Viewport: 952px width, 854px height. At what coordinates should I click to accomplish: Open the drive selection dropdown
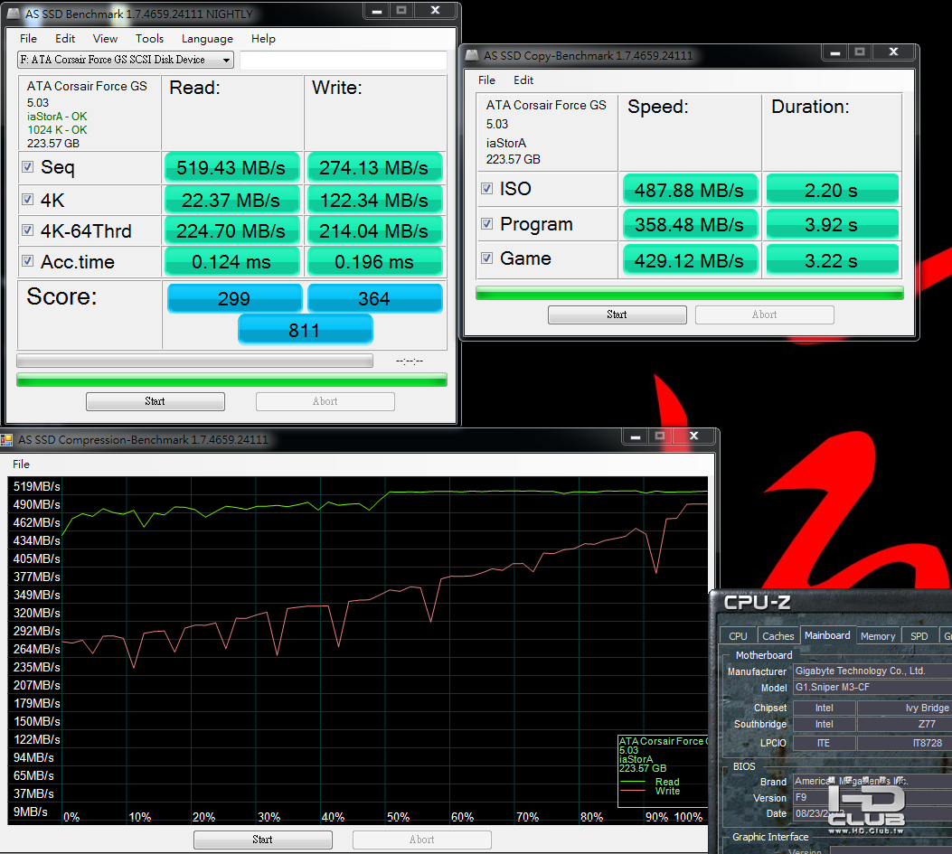[x=125, y=60]
